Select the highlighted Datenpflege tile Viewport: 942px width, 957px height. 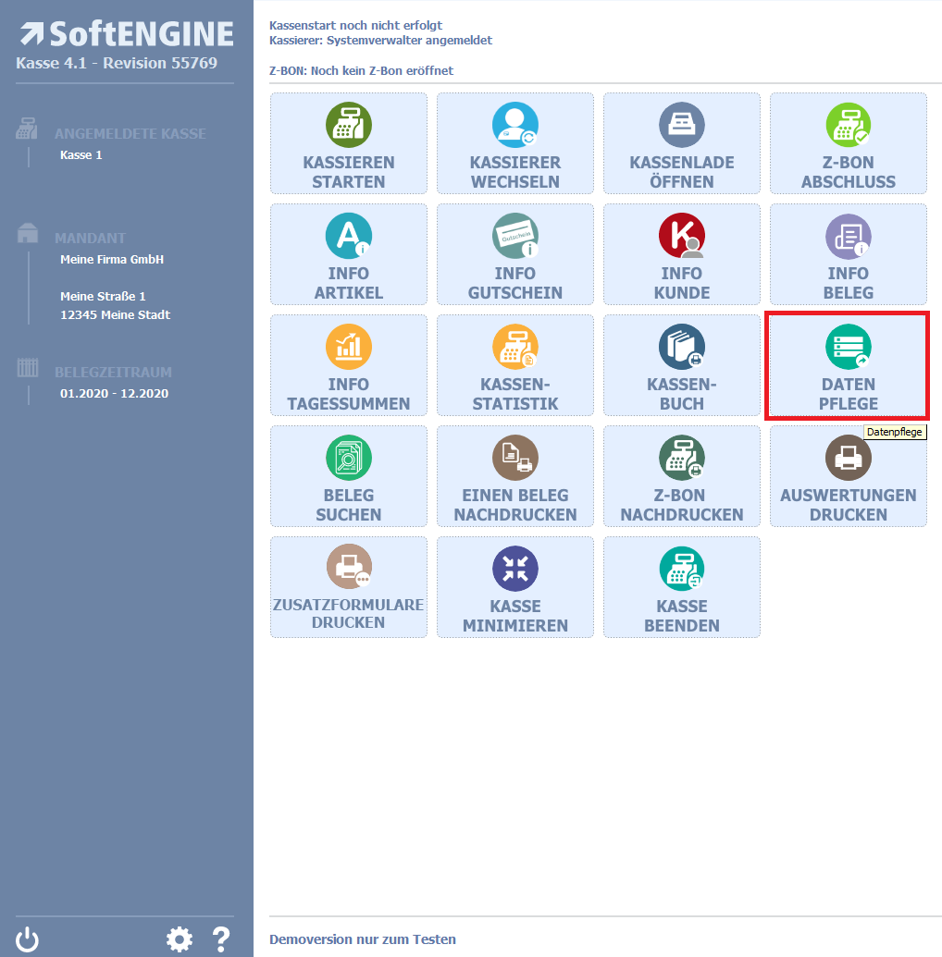848,365
